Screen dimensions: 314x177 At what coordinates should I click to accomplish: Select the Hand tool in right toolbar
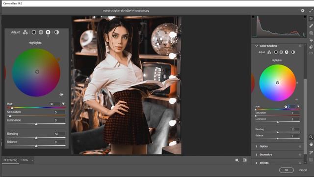click(x=311, y=144)
